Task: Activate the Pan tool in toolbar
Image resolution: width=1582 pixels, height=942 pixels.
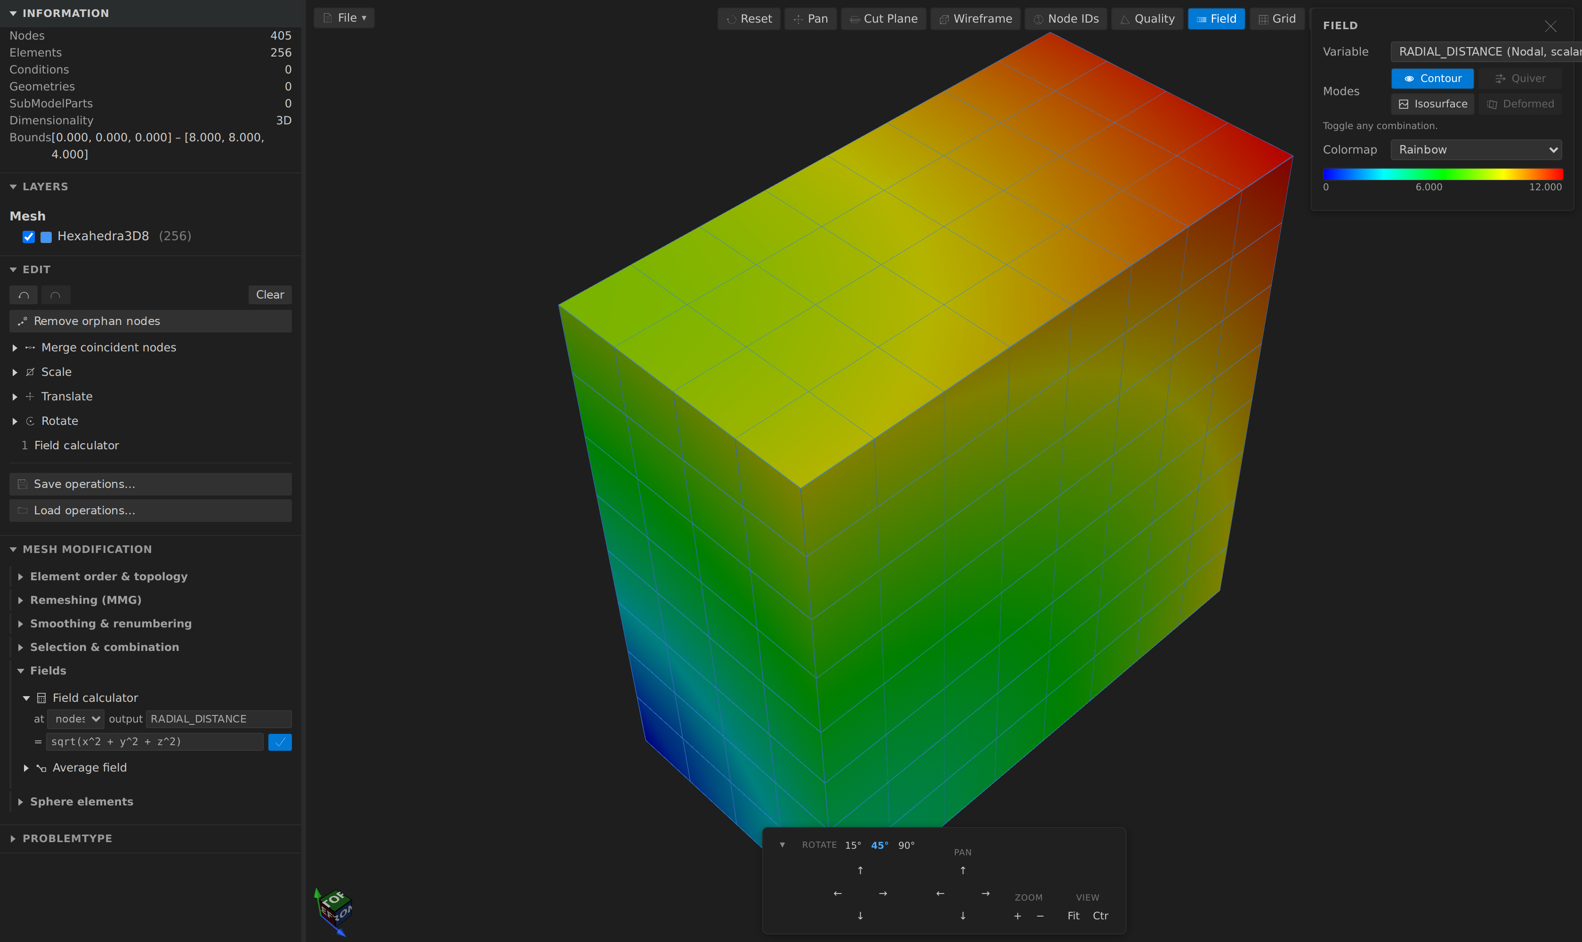Action: 810,18
